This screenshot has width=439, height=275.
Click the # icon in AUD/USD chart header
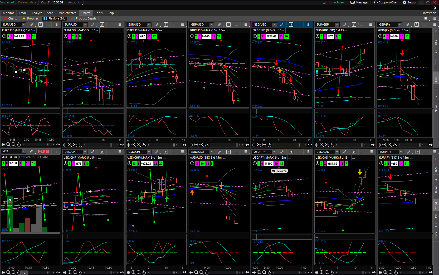click(x=228, y=152)
